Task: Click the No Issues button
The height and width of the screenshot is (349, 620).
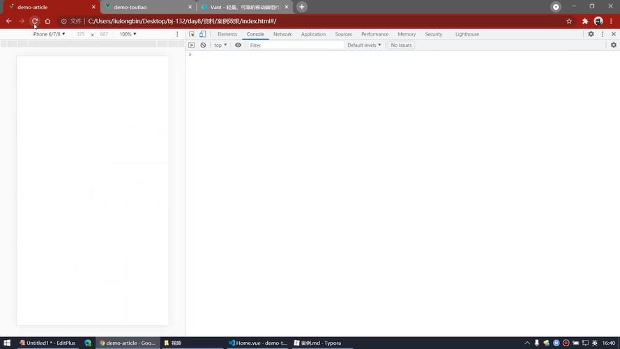Action: click(x=401, y=45)
